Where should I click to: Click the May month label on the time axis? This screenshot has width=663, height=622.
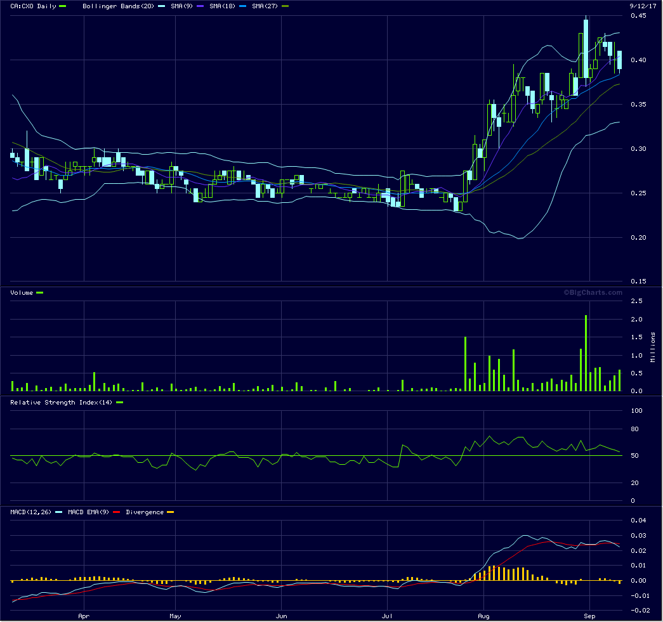pos(175,616)
